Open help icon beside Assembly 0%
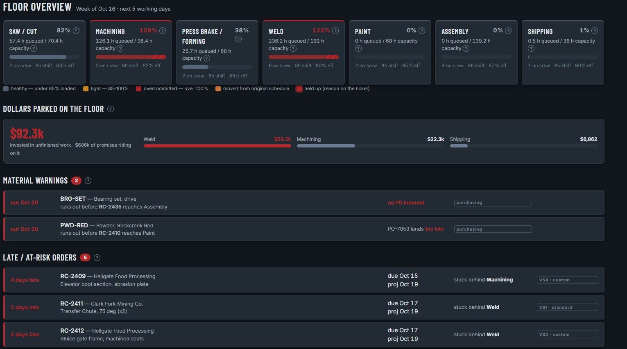Viewport: 627px width, 349px height. tap(508, 31)
